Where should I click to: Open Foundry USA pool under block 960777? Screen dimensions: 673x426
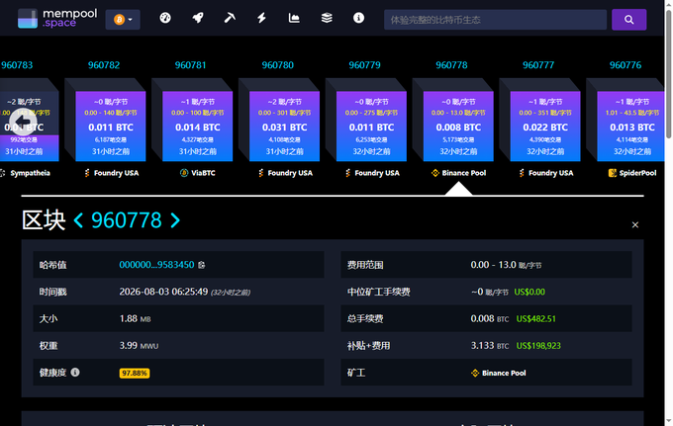[546, 173]
